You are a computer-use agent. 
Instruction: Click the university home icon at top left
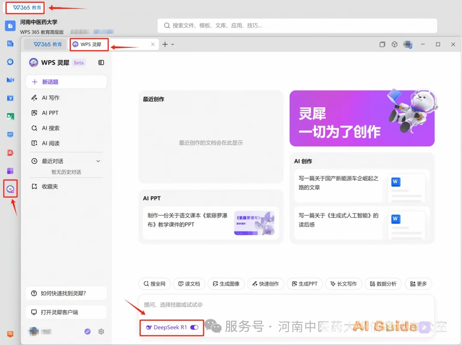pyautogui.click(x=10, y=26)
